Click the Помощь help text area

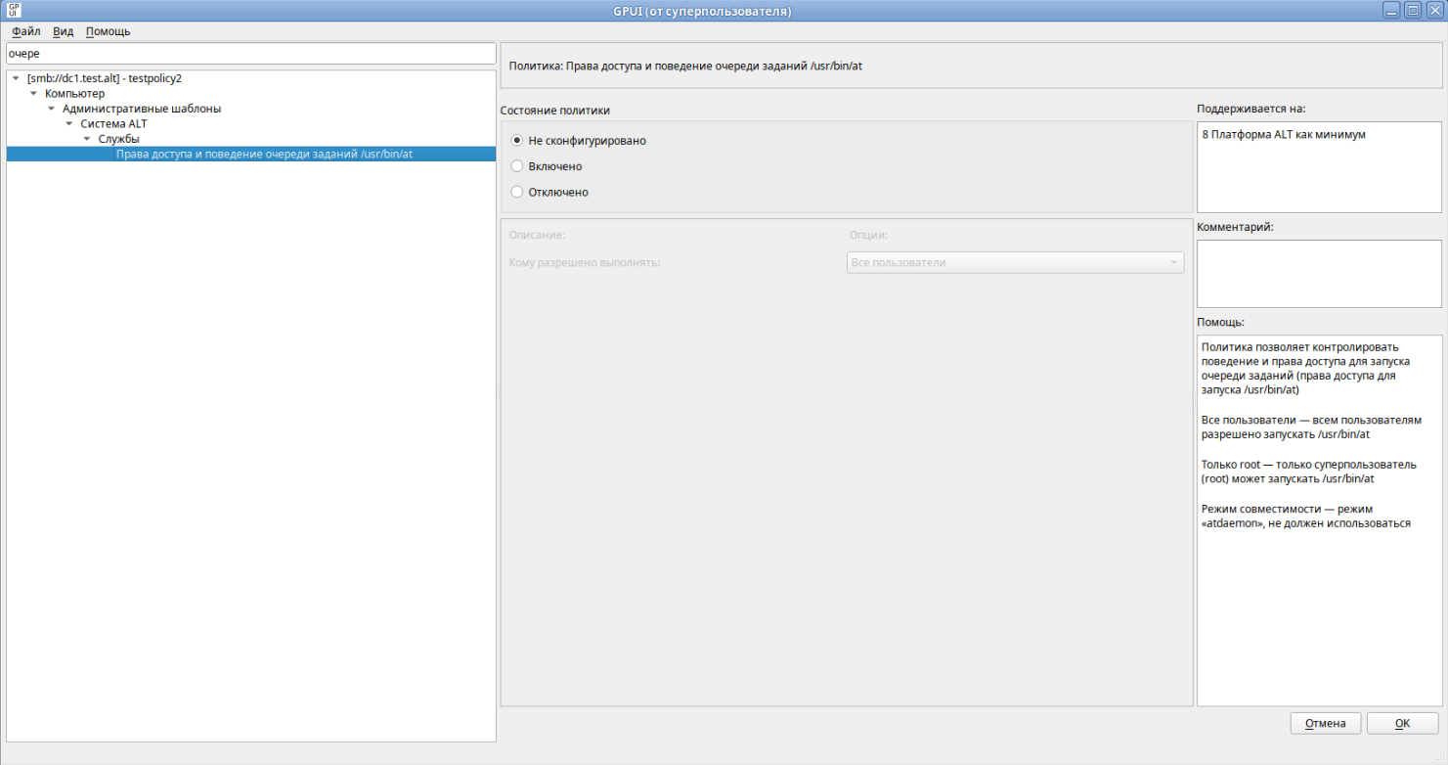[1319, 520]
